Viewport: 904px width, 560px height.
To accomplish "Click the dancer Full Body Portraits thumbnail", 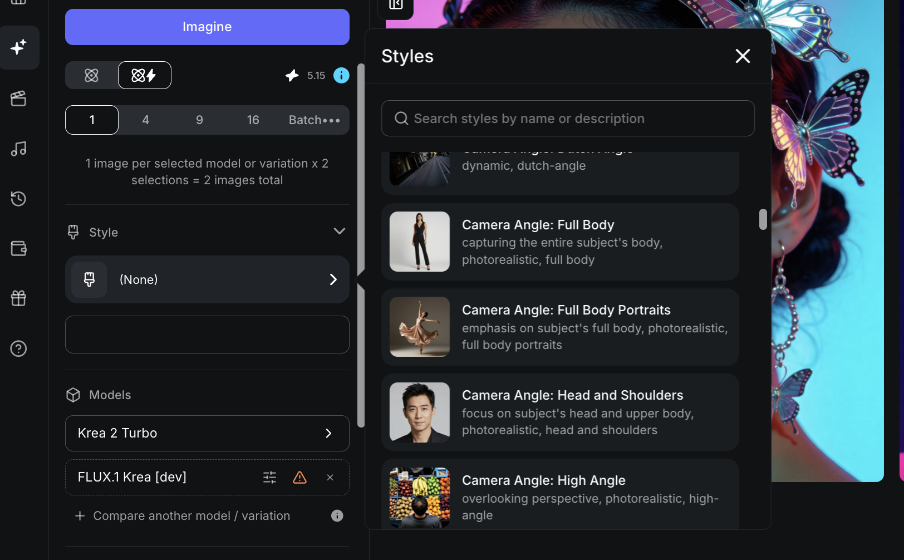I will coord(420,327).
